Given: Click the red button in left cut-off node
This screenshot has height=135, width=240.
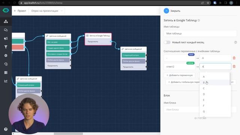Looking at the screenshot, I should click(x=18, y=47).
